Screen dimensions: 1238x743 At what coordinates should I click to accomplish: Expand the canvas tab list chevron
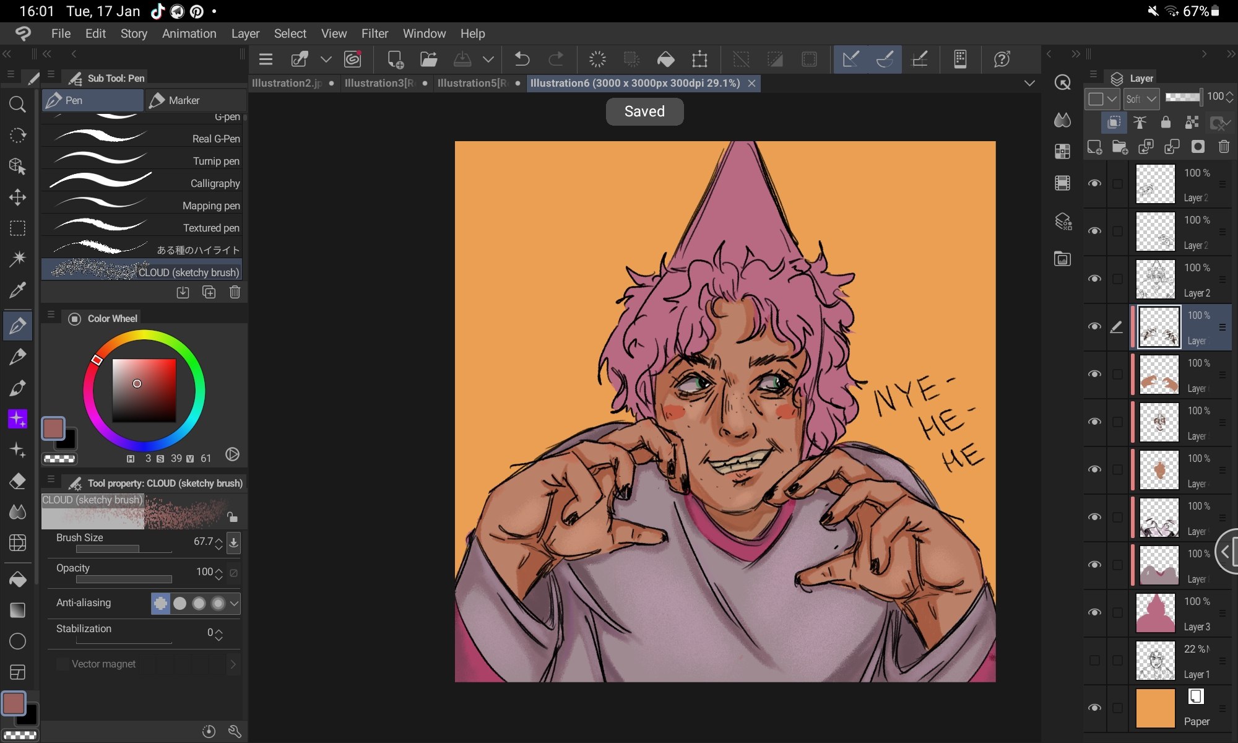pyautogui.click(x=1029, y=83)
